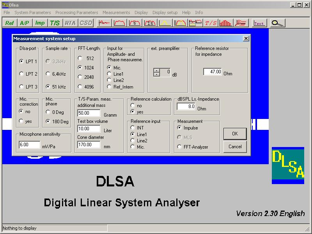
Task: Select Ref_Intern as measurement input
Action: click(120, 87)
